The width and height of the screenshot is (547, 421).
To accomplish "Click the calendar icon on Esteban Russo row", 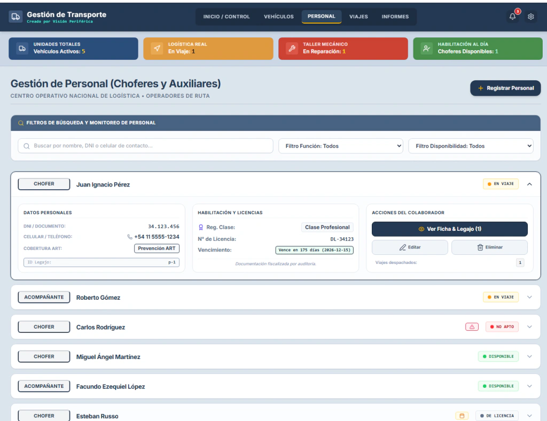I will click(x=462, y=416).
